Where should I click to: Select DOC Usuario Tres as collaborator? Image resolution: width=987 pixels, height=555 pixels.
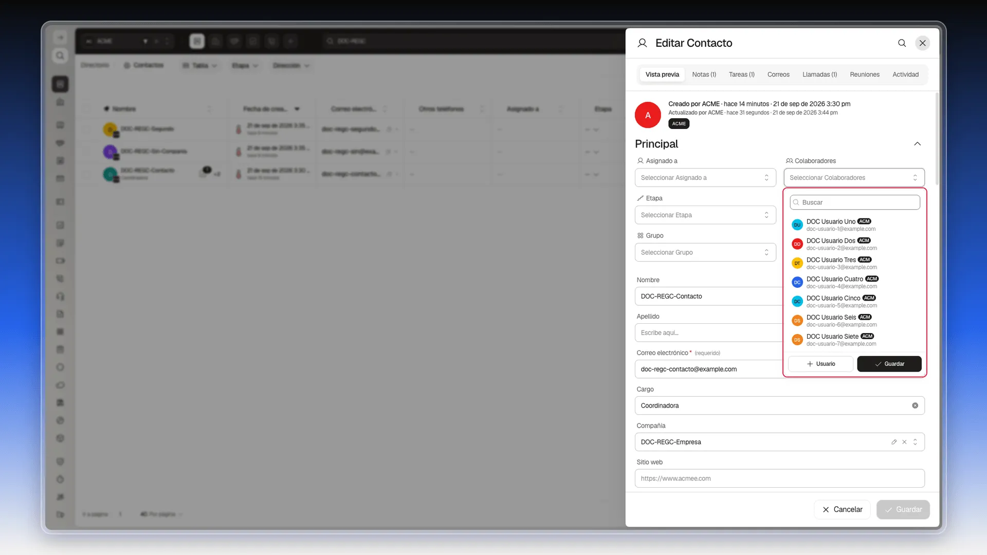[855, 263]
